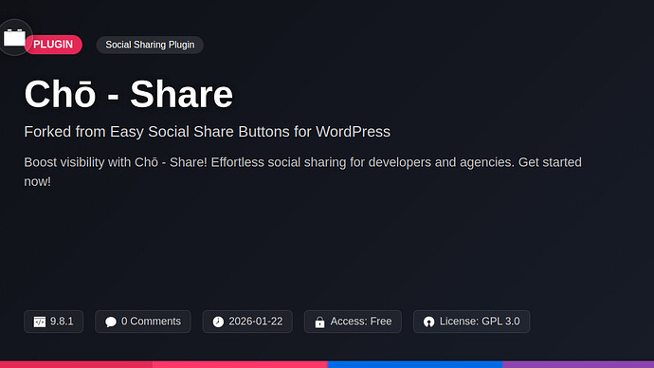The image size is (654, 368).
Task: Click the Access: Free badge text
Action: pos(361,322)
